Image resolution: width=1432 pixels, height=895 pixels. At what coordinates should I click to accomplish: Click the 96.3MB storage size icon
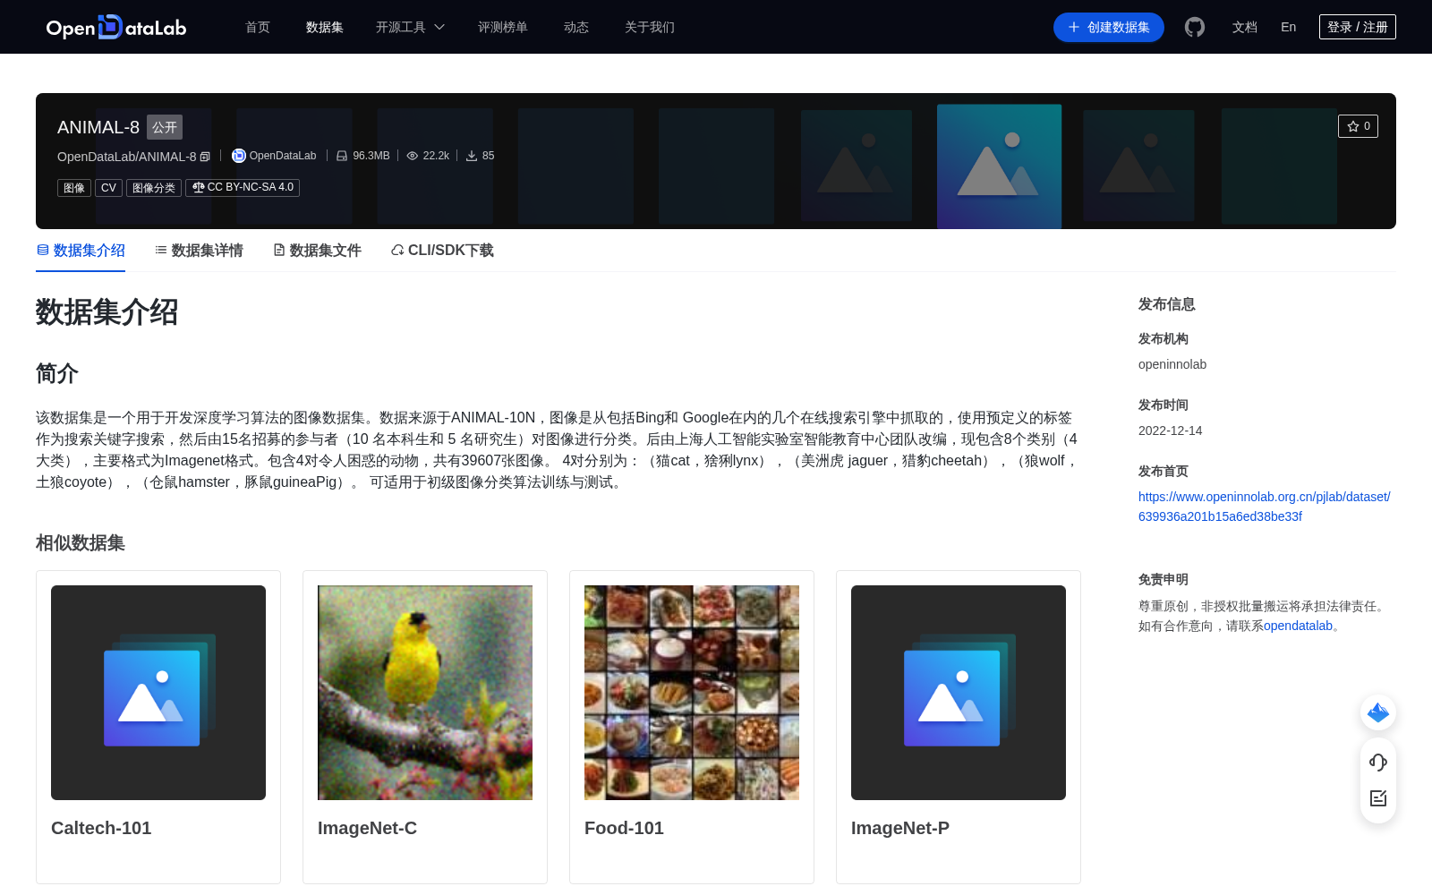(342, 156)
